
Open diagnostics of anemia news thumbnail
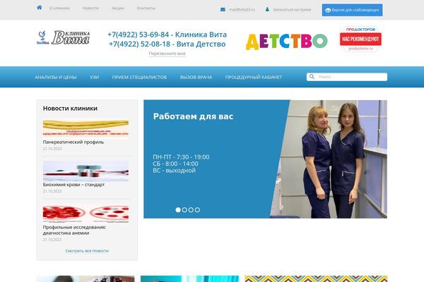pyautogui.click(x=86, y=214)
